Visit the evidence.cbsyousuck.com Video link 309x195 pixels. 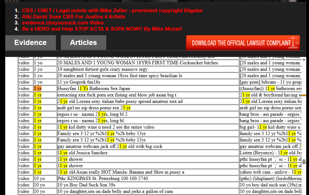pos(63,23)
